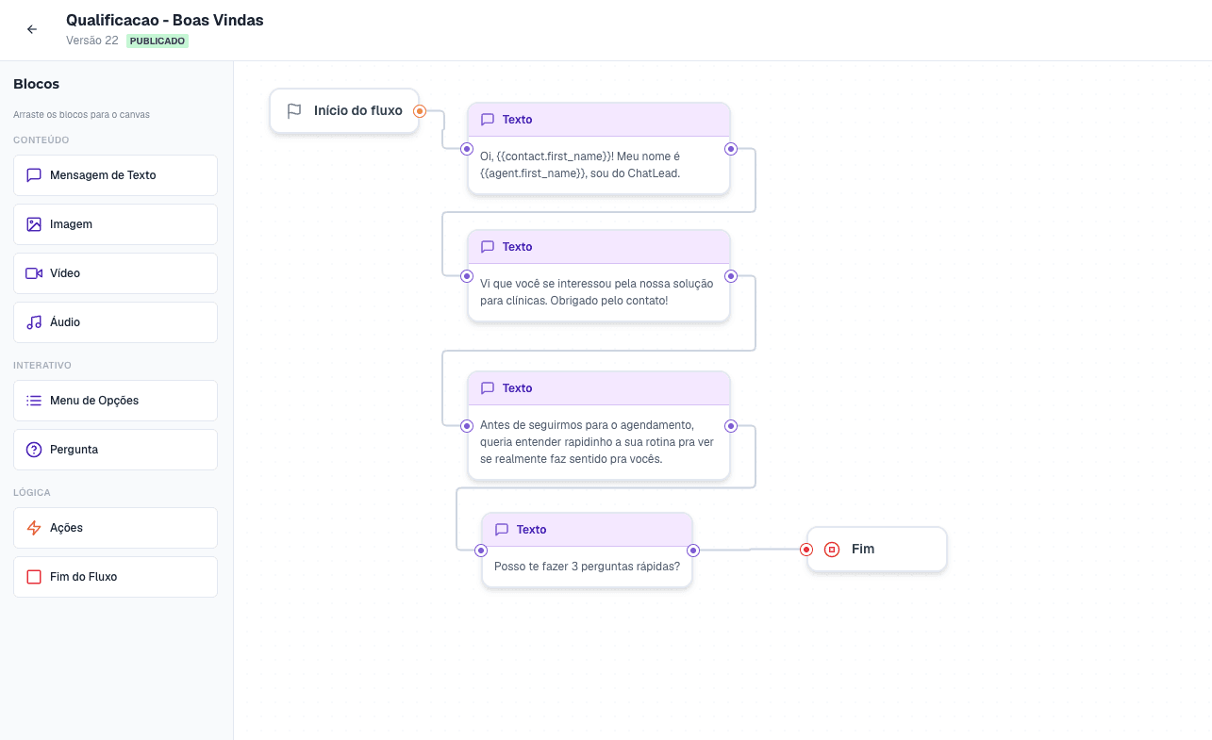
Task: Click the output port of the 'Antes de seguirmos' block
Action: 731,426
